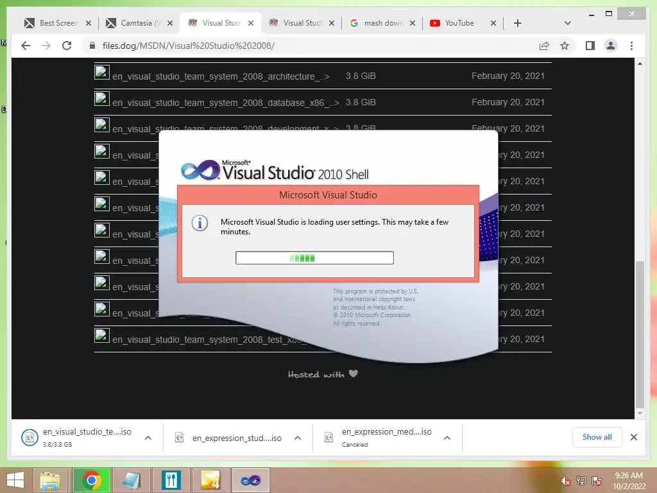Close the Camtasia tab
The height and width of the screenshot is (493, 657).
coord(169,23)
